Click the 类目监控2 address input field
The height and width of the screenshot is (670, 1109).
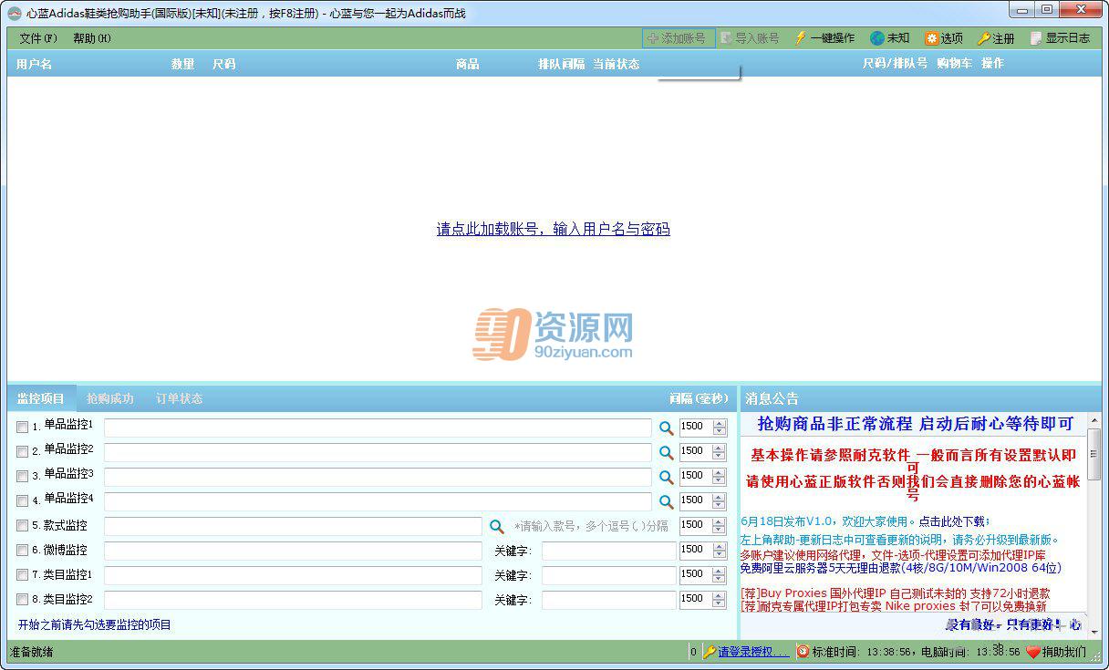[293, 600]
